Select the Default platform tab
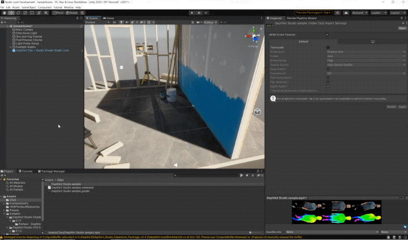The image size is (408, 240). (x=303, y=41)
